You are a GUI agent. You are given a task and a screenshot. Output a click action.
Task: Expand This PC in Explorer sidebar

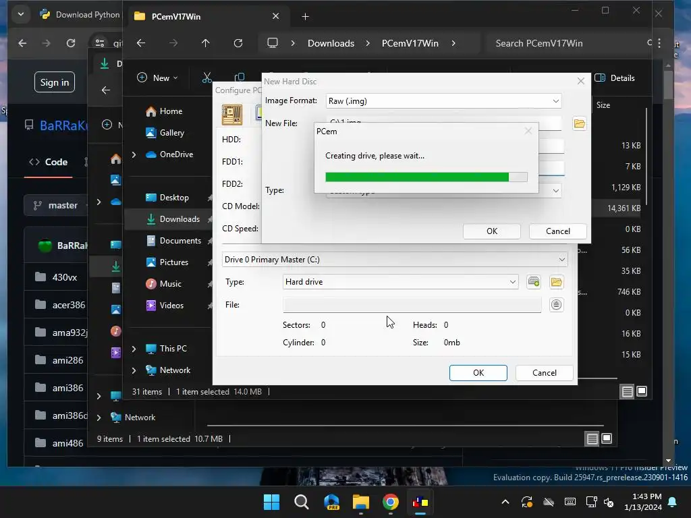coord(134,349)
